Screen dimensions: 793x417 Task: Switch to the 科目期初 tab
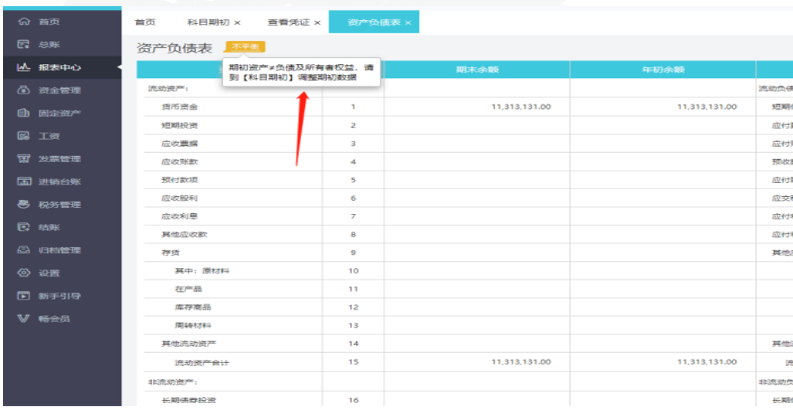208,22
